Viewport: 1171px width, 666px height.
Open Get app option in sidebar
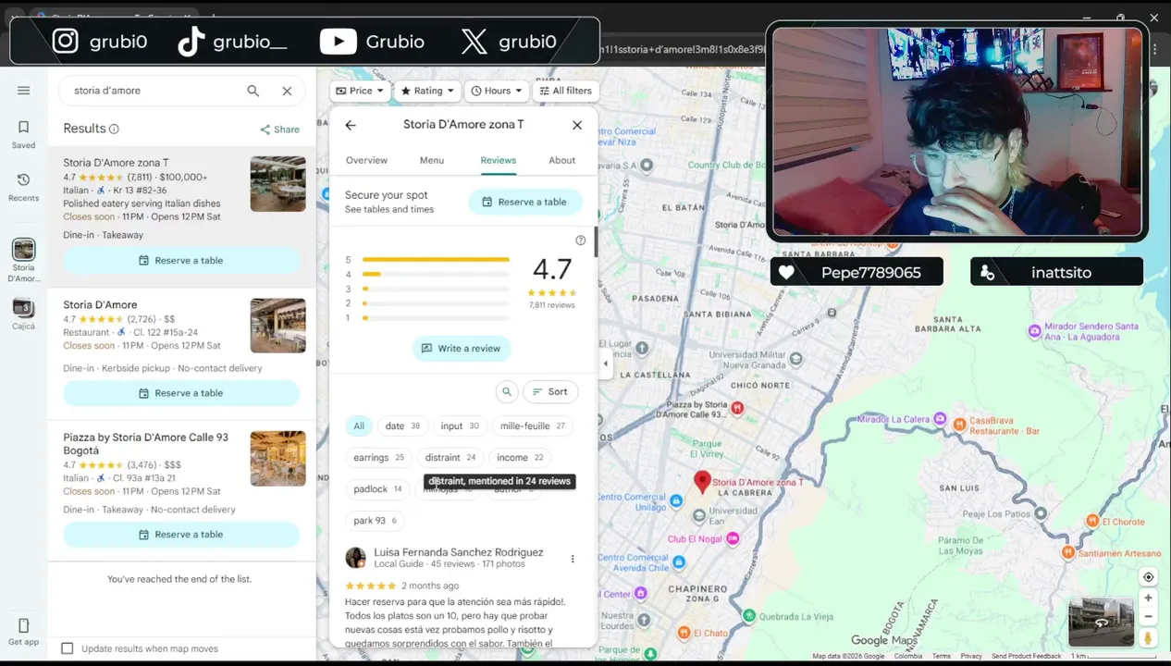pos(23,633)
